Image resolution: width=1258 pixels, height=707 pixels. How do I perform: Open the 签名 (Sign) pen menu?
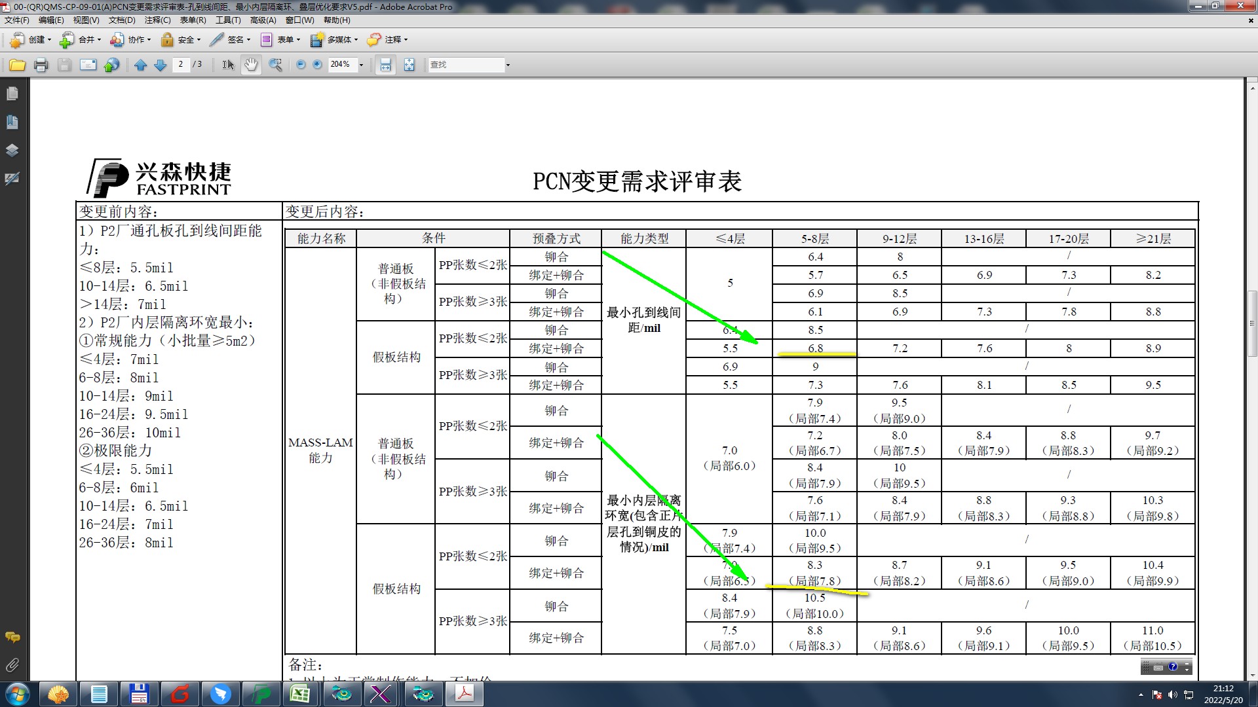(x=230, y=40)
